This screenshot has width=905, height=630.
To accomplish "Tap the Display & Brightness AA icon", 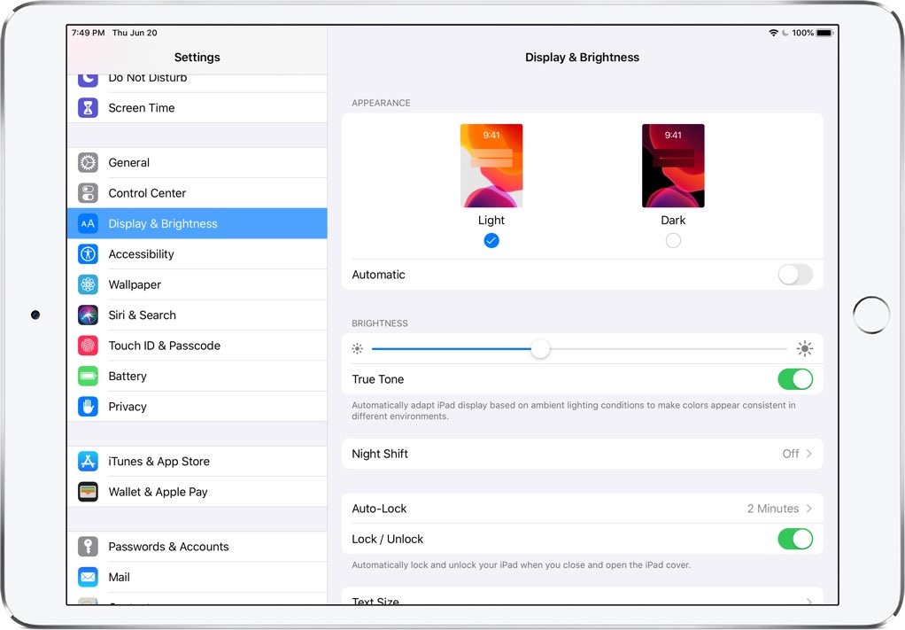I will pos(88,223).
